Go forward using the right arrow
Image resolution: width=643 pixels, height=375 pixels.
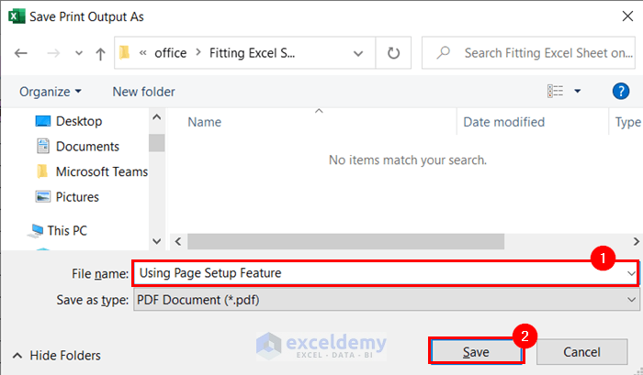(53, 53)
